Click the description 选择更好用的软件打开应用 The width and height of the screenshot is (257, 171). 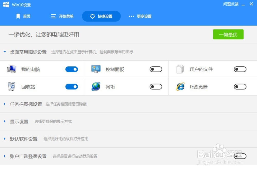coord(66,139)
